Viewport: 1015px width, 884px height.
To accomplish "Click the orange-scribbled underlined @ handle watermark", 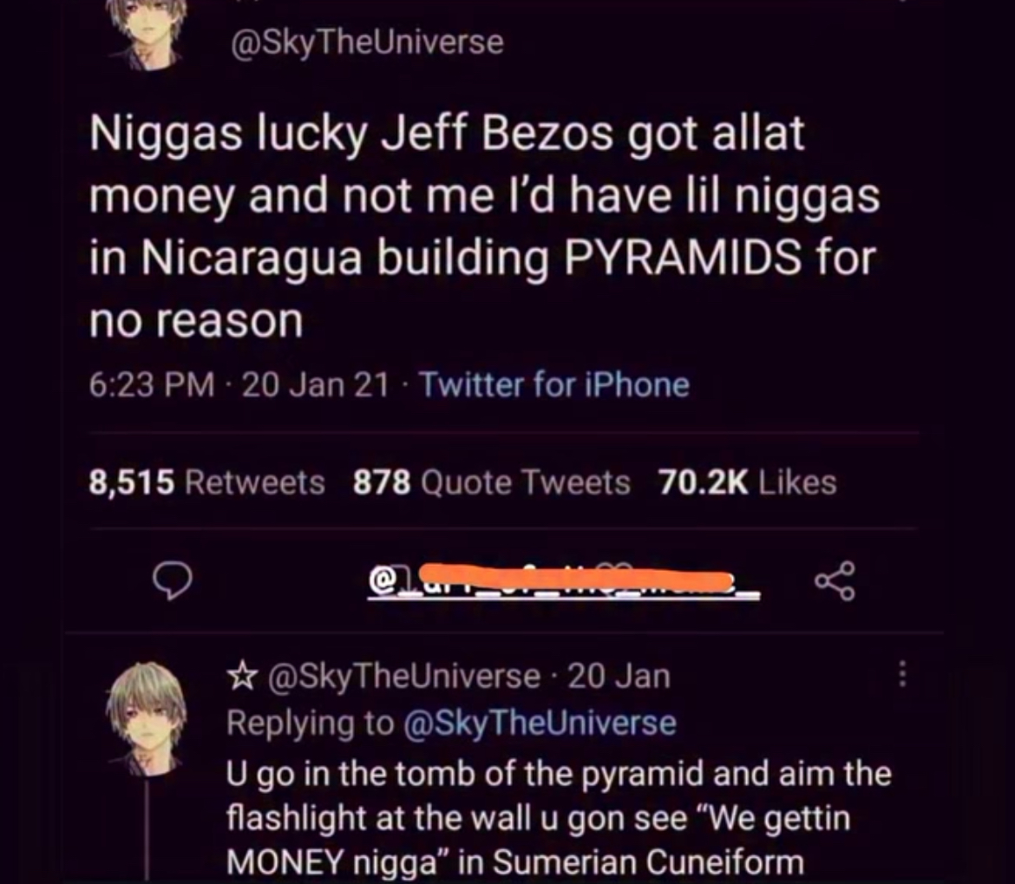I will tap(563, 581).
